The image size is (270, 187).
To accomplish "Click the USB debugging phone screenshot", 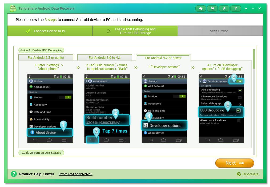I will pyautogui.click(x=221, y=109).
